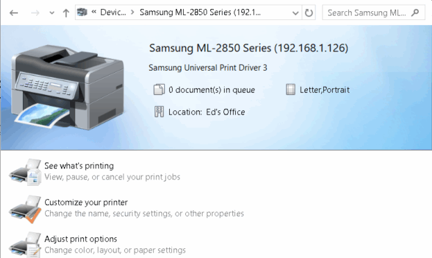Click the Adjust print options icon
Screen dimensions: 432x258
tap(26, 245)
